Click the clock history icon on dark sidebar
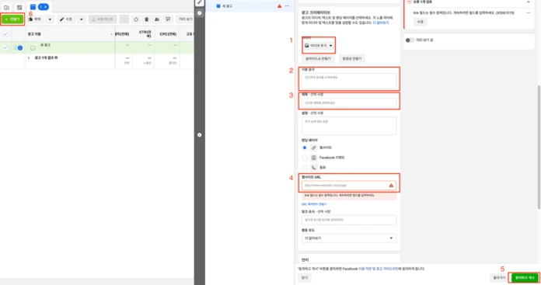Image resolution: width=541 pixels, height=285 pixels. pos(200,13)
